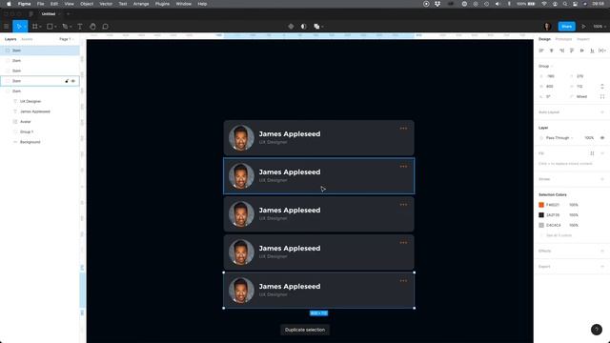
Task: Click the Align top icon
Action: point(572,50)
